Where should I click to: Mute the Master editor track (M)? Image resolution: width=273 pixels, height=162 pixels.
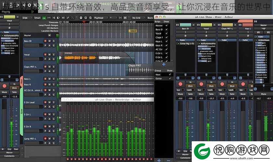(x=49, y=35)
